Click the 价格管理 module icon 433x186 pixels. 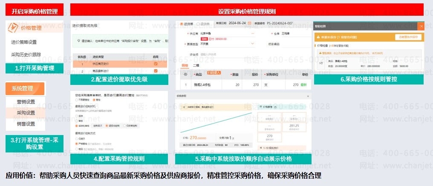click(13, 27)
